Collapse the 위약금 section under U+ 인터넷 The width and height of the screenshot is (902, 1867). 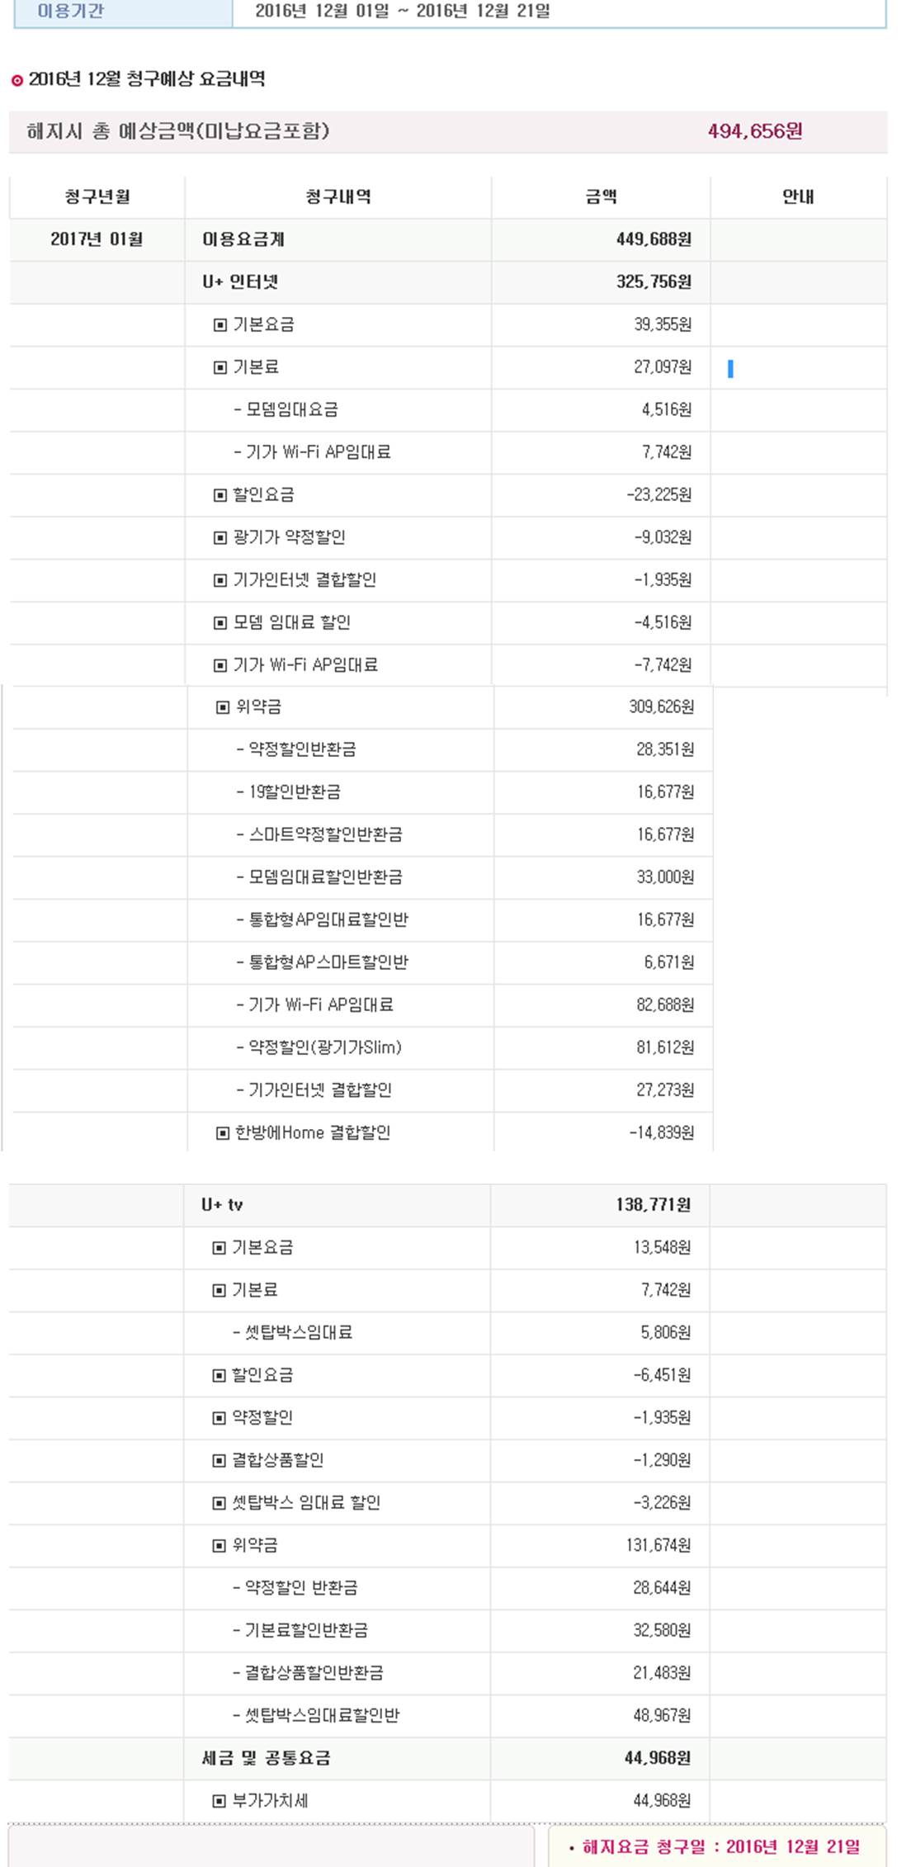coord(223,707)
